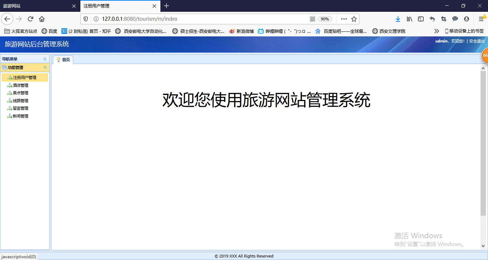This screenshot has width=488, height=260.
Task: Close the 旅游网站 tab
Action: pos(74,6)
